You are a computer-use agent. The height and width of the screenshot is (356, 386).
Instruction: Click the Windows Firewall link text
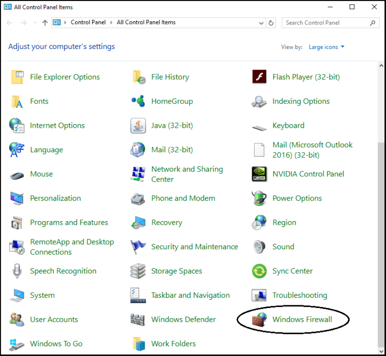coord(302,320)
